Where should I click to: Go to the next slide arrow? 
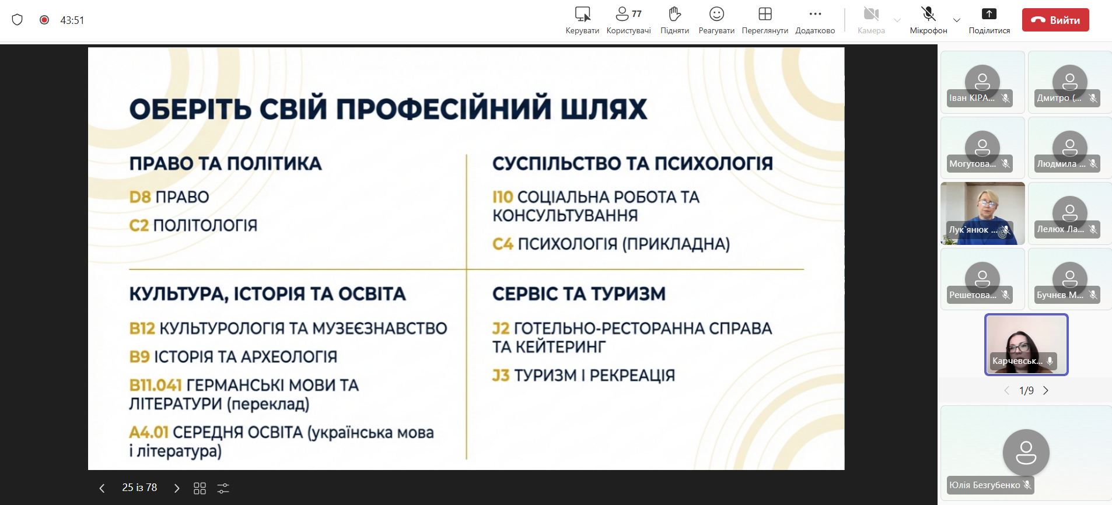point(177,488)
